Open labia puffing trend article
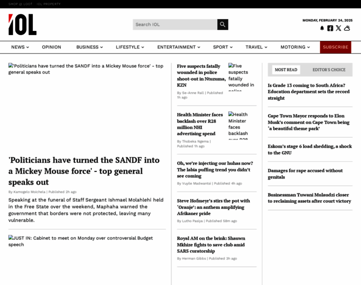This screenshot has height=285, width=361. point(215,170)
